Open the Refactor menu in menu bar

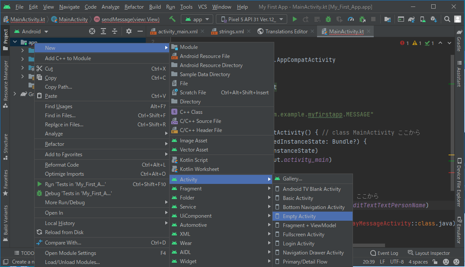click(134, 7)
